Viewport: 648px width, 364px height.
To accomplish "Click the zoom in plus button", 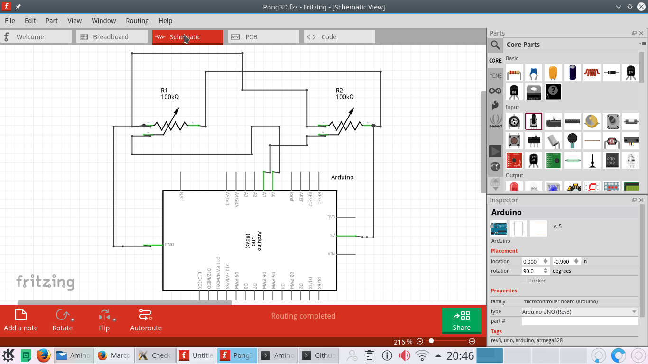I will tap(472, 341).
